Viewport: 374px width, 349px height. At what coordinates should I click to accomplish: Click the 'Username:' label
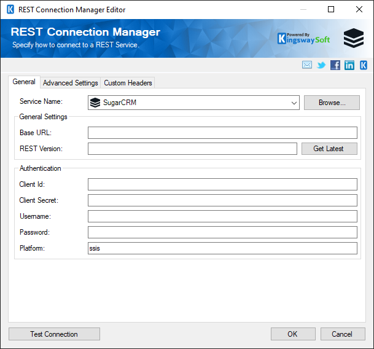(x=35, y=216)
